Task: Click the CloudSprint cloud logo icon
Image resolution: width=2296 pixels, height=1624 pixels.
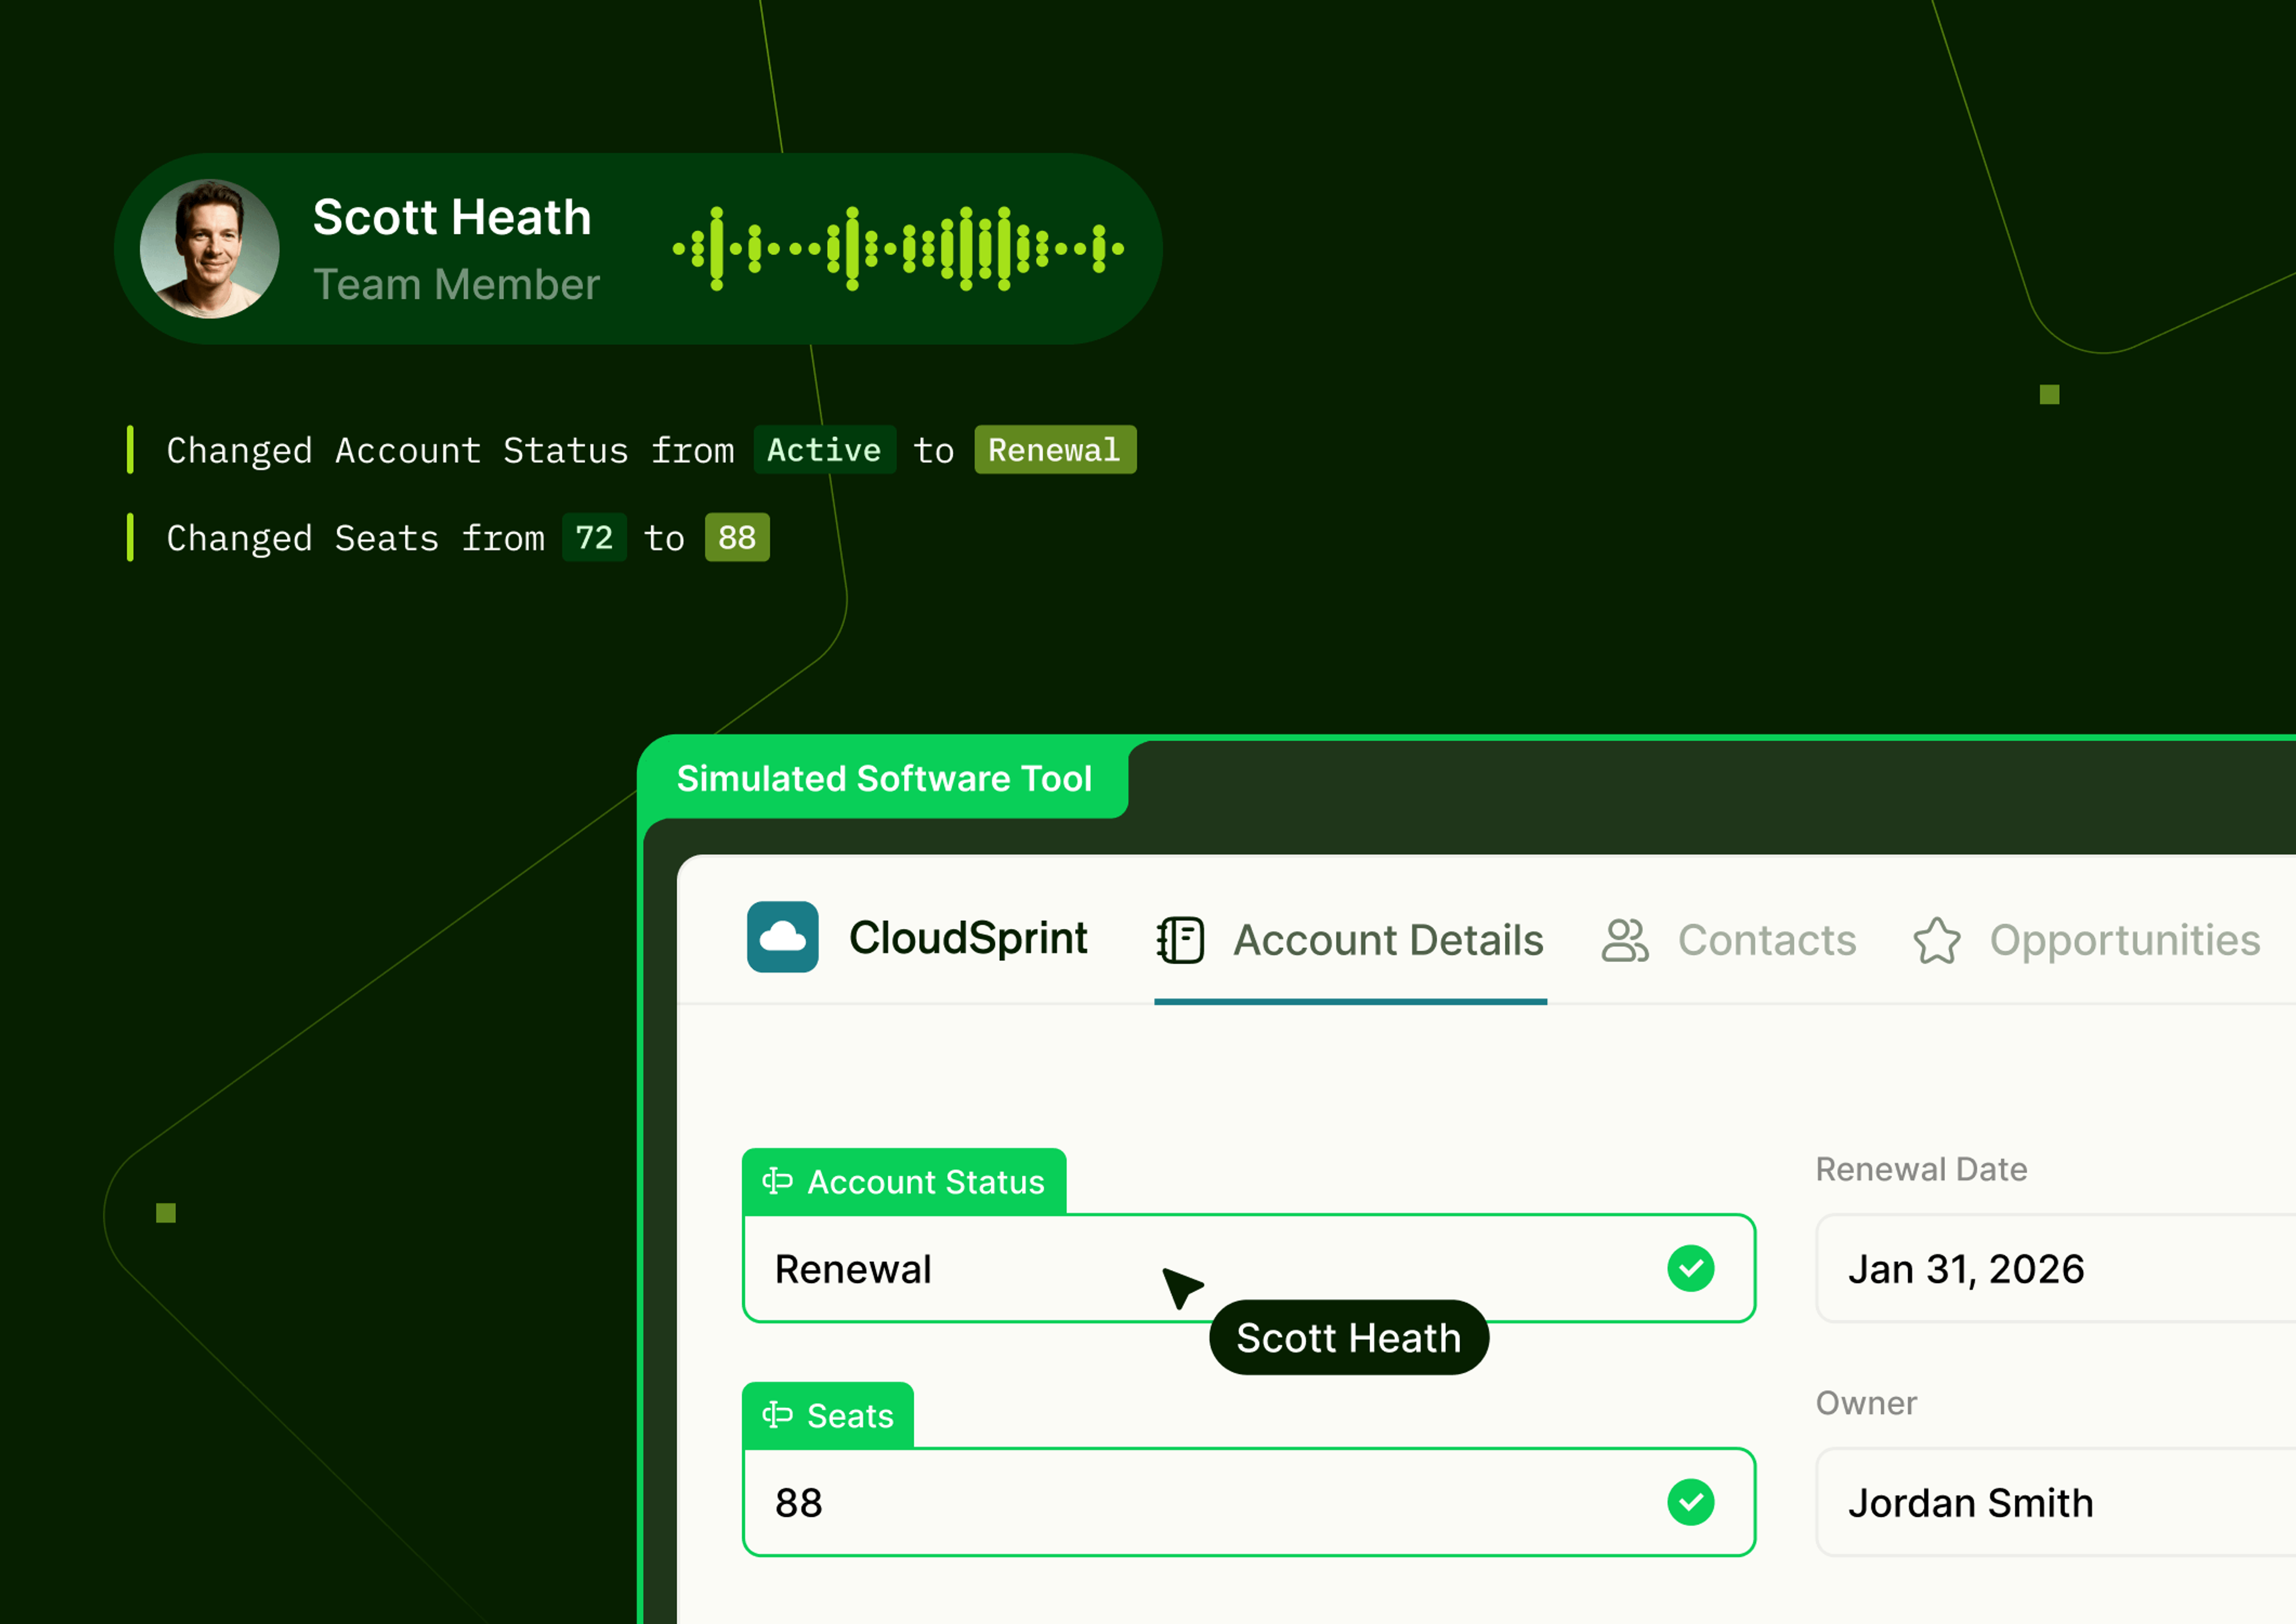Action: pyautogui.click(x=782, y=937)
